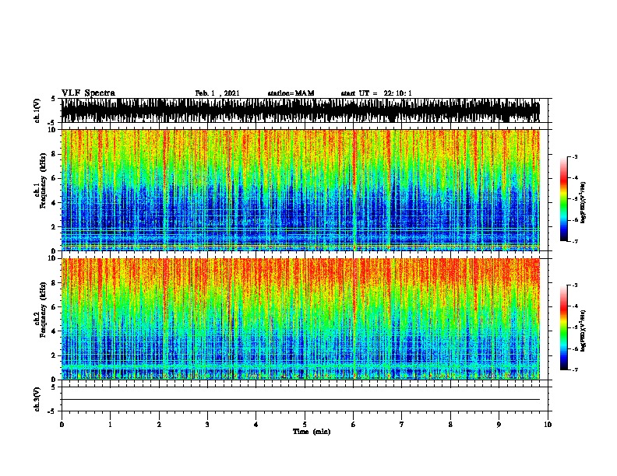
Task: Click the "6" kHz tick on ch.1 frequency axis
Action: tap(54, 178)
